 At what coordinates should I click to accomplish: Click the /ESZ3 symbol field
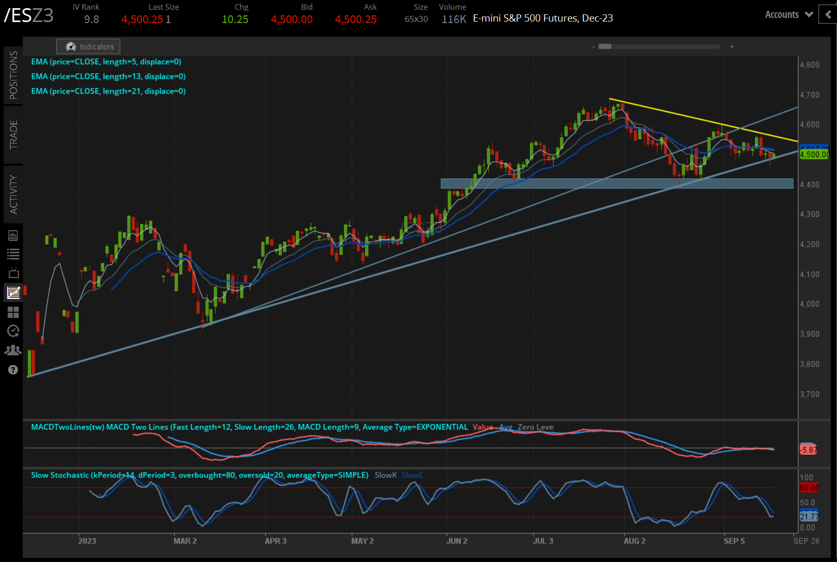pos(29,15)
